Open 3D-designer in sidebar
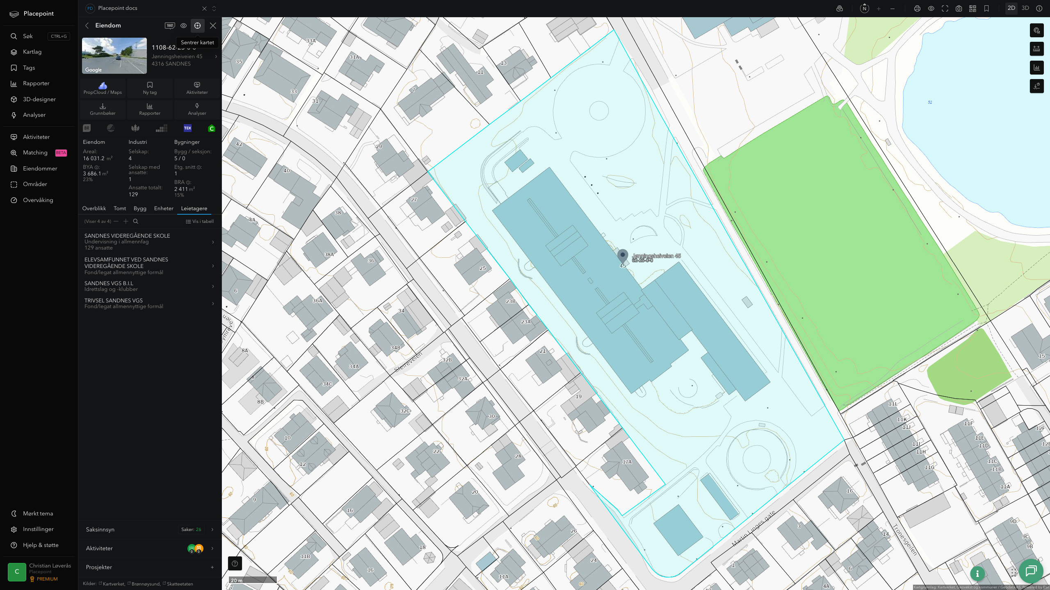1050x590 pixels. [x=39, y=99]
